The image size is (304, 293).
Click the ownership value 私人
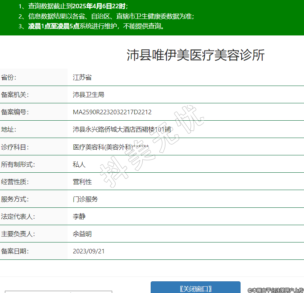pos(79,164)
